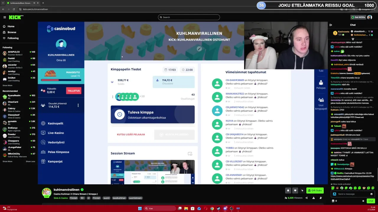Follow channel with the heart button
378x212 pixels.
pos(295,191)
